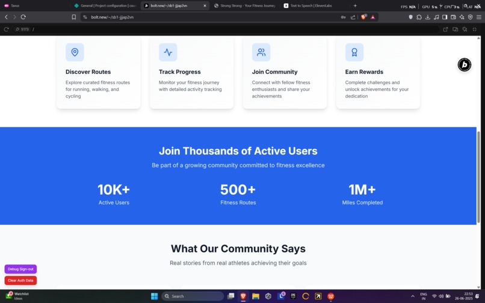Click the Discover Routes map pin icon
The height and width of the screenshot is (303, 485).
pos(75,52)
